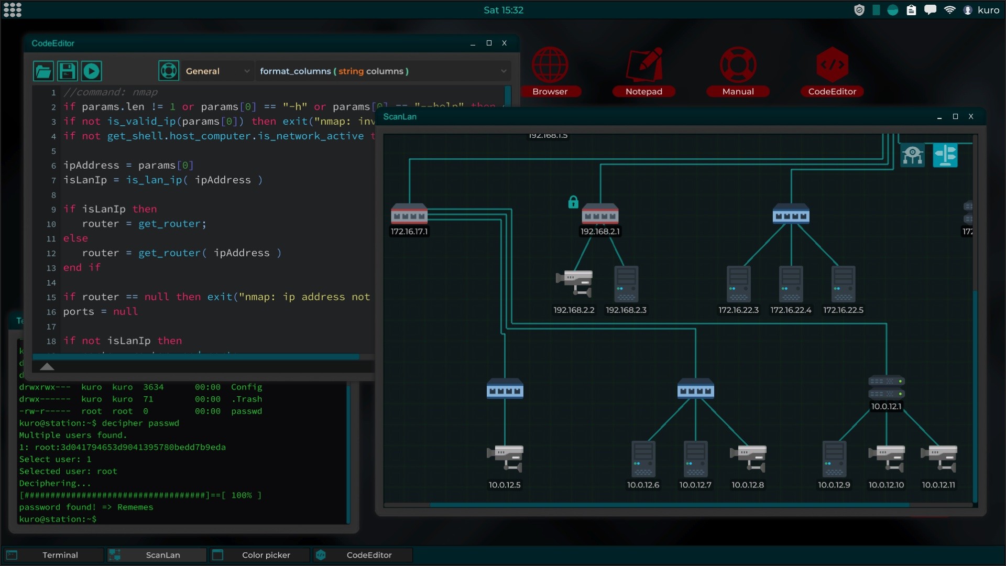Expand the file browser icon in CodeEditor
This screenshot has width=1006, height=566.
[x=43, y=71]
